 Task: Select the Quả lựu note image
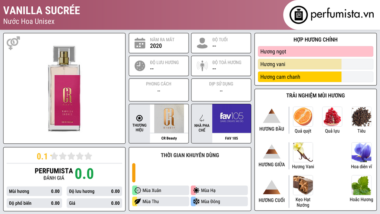(x=332, y=116)
